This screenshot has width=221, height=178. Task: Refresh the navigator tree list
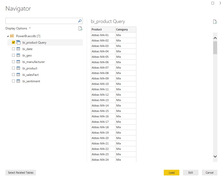click(x=80, y=29)
